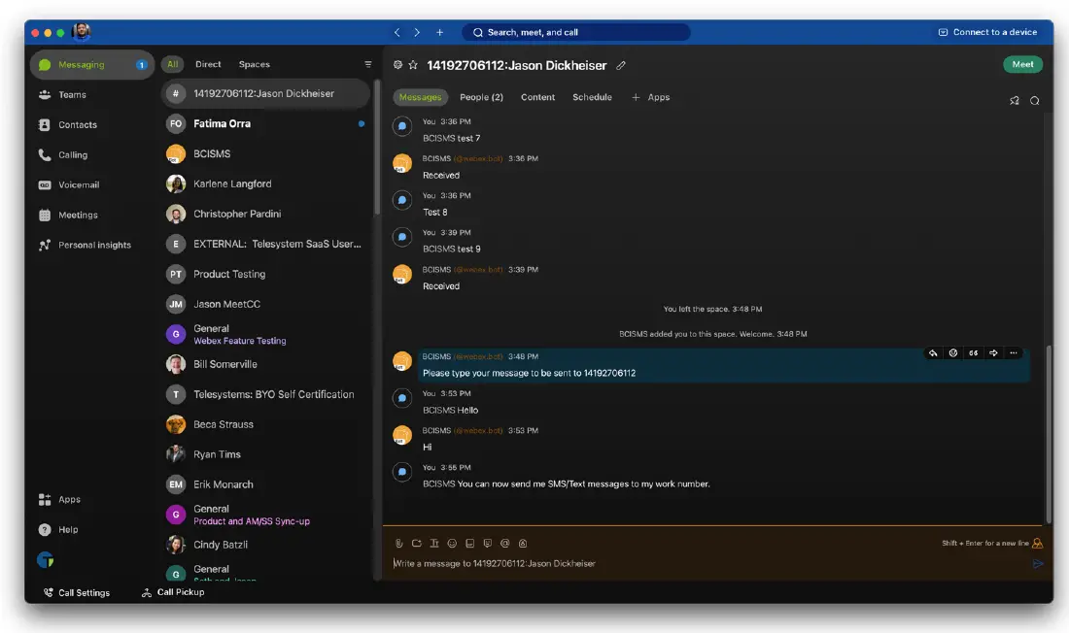Open the emoji picker in message composer
Image resolution: width=1069 pixels, height=633 pixels.
click(452, 544)
